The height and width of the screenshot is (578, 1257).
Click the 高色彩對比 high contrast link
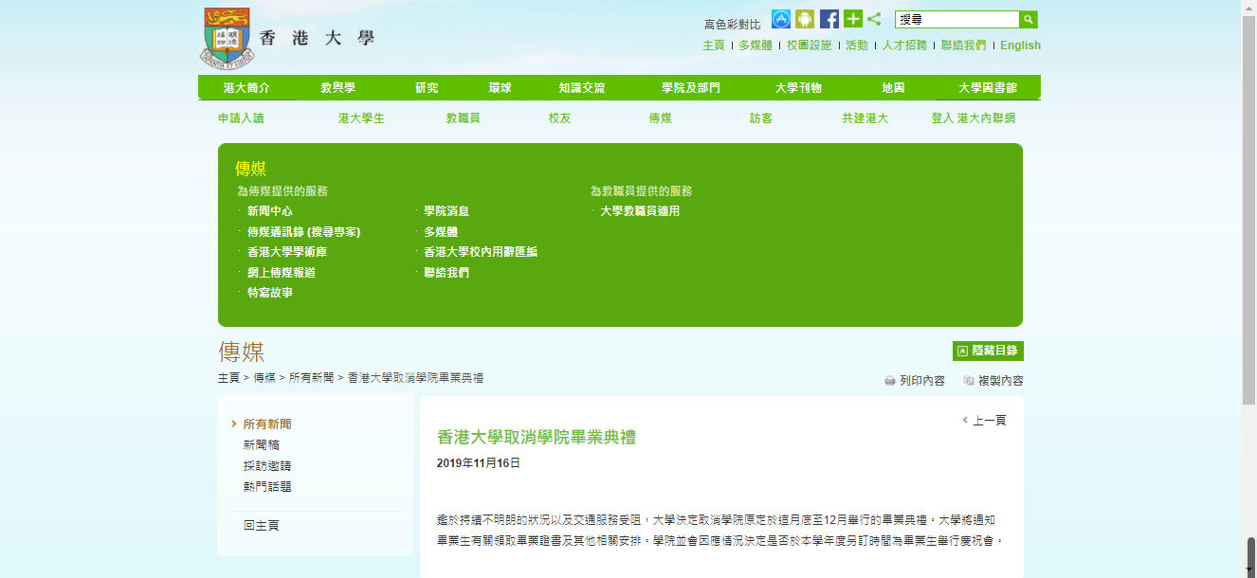pyautogui.click(x=732, y=25)
